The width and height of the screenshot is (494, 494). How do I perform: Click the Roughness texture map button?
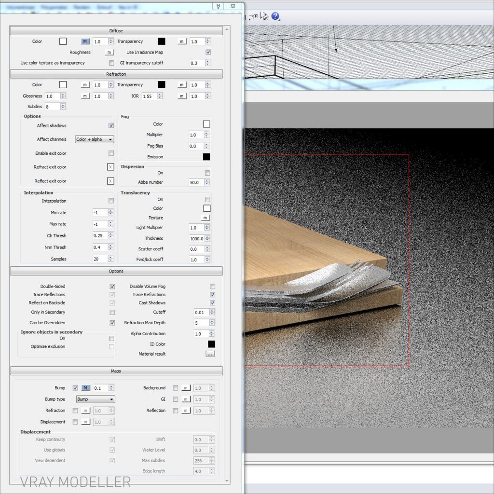110,52
